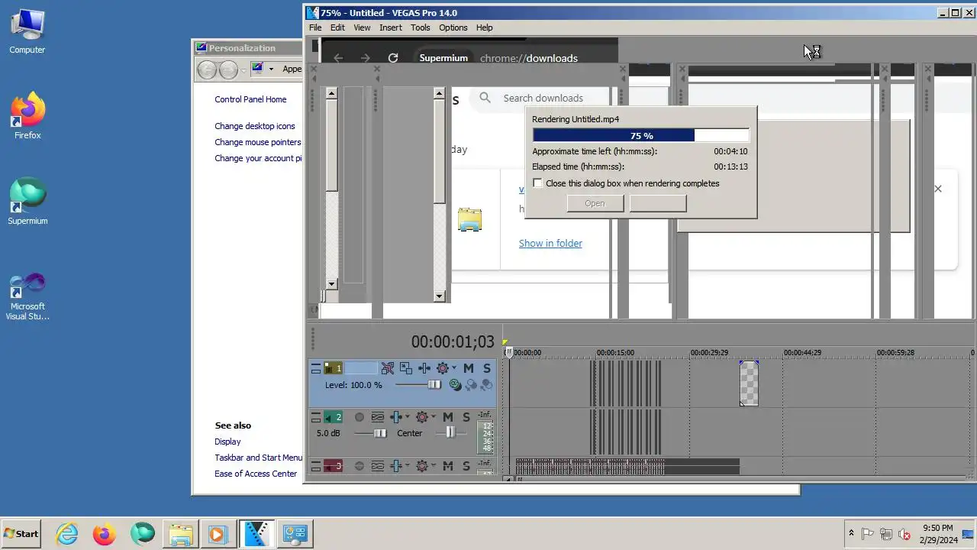Open the File menu

(x=315, y=27)
